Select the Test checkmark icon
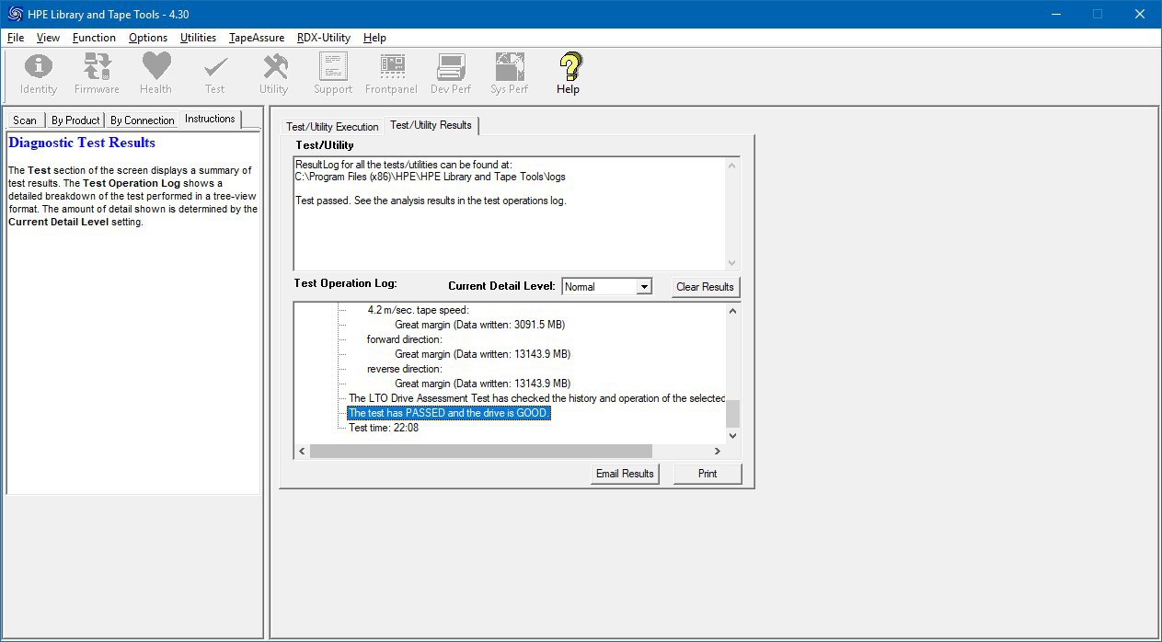This screenshot has height=642, width=1162. (x=215, y=75)
